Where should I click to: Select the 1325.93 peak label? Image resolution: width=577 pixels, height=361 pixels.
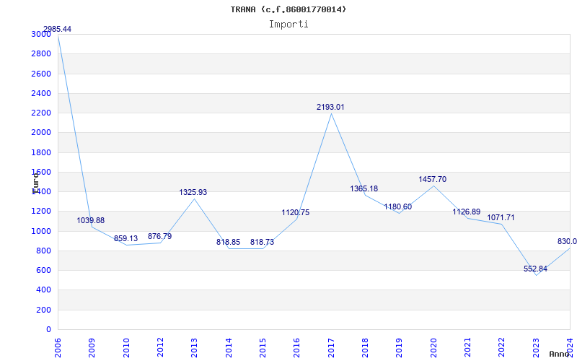[x=193, y=192]
